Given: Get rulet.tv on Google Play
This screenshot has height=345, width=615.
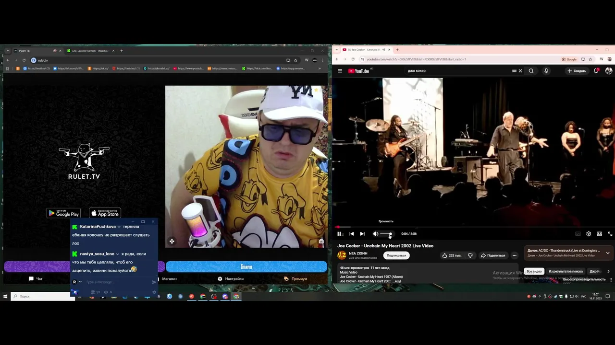Looking at the screenshot, I should [63, 213].
